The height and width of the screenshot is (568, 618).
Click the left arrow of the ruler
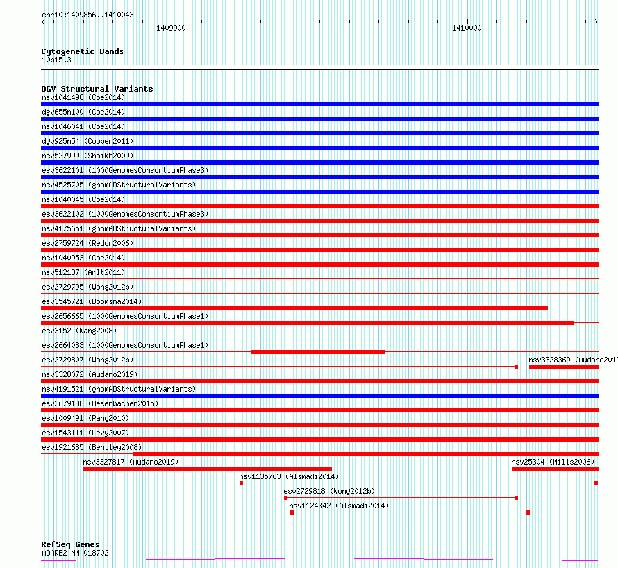coord(43,22)
